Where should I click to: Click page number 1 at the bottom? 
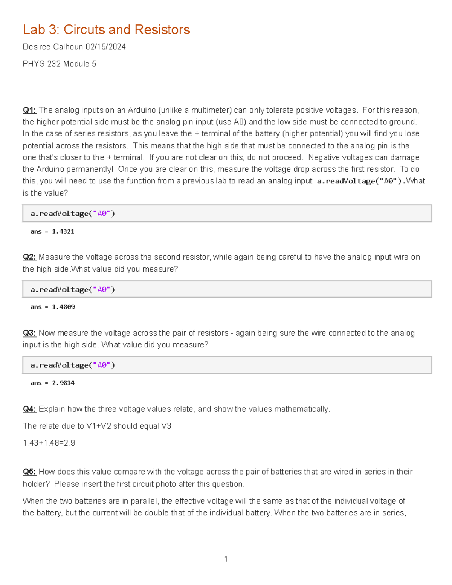[x=226, y=559]
